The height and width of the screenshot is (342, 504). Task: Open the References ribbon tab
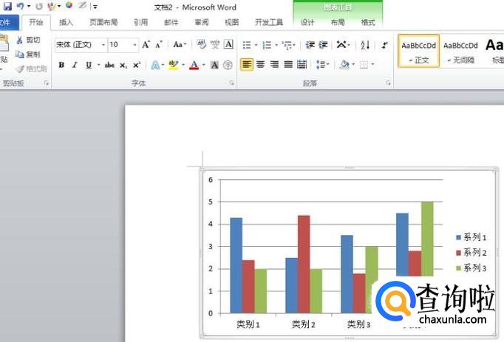coord(141,22)
